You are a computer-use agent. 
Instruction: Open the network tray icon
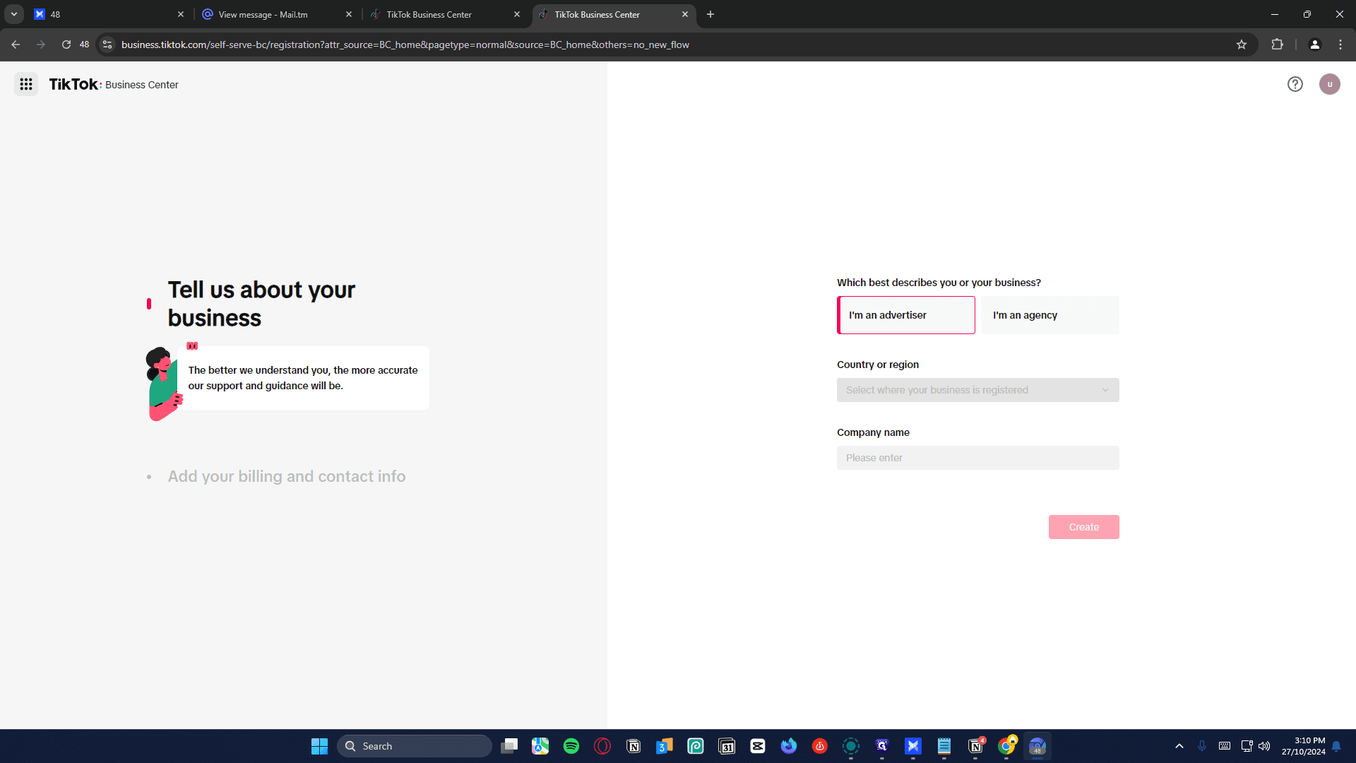click(x=1247, y=746)
